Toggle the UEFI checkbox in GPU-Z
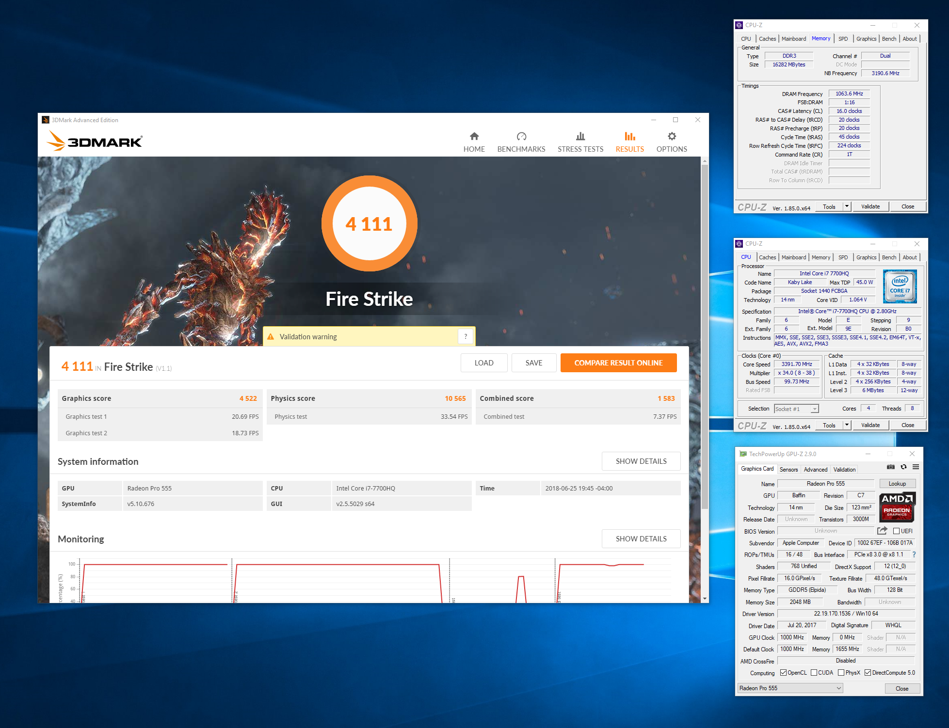This screenshot has height=728, width=949. 896,531
